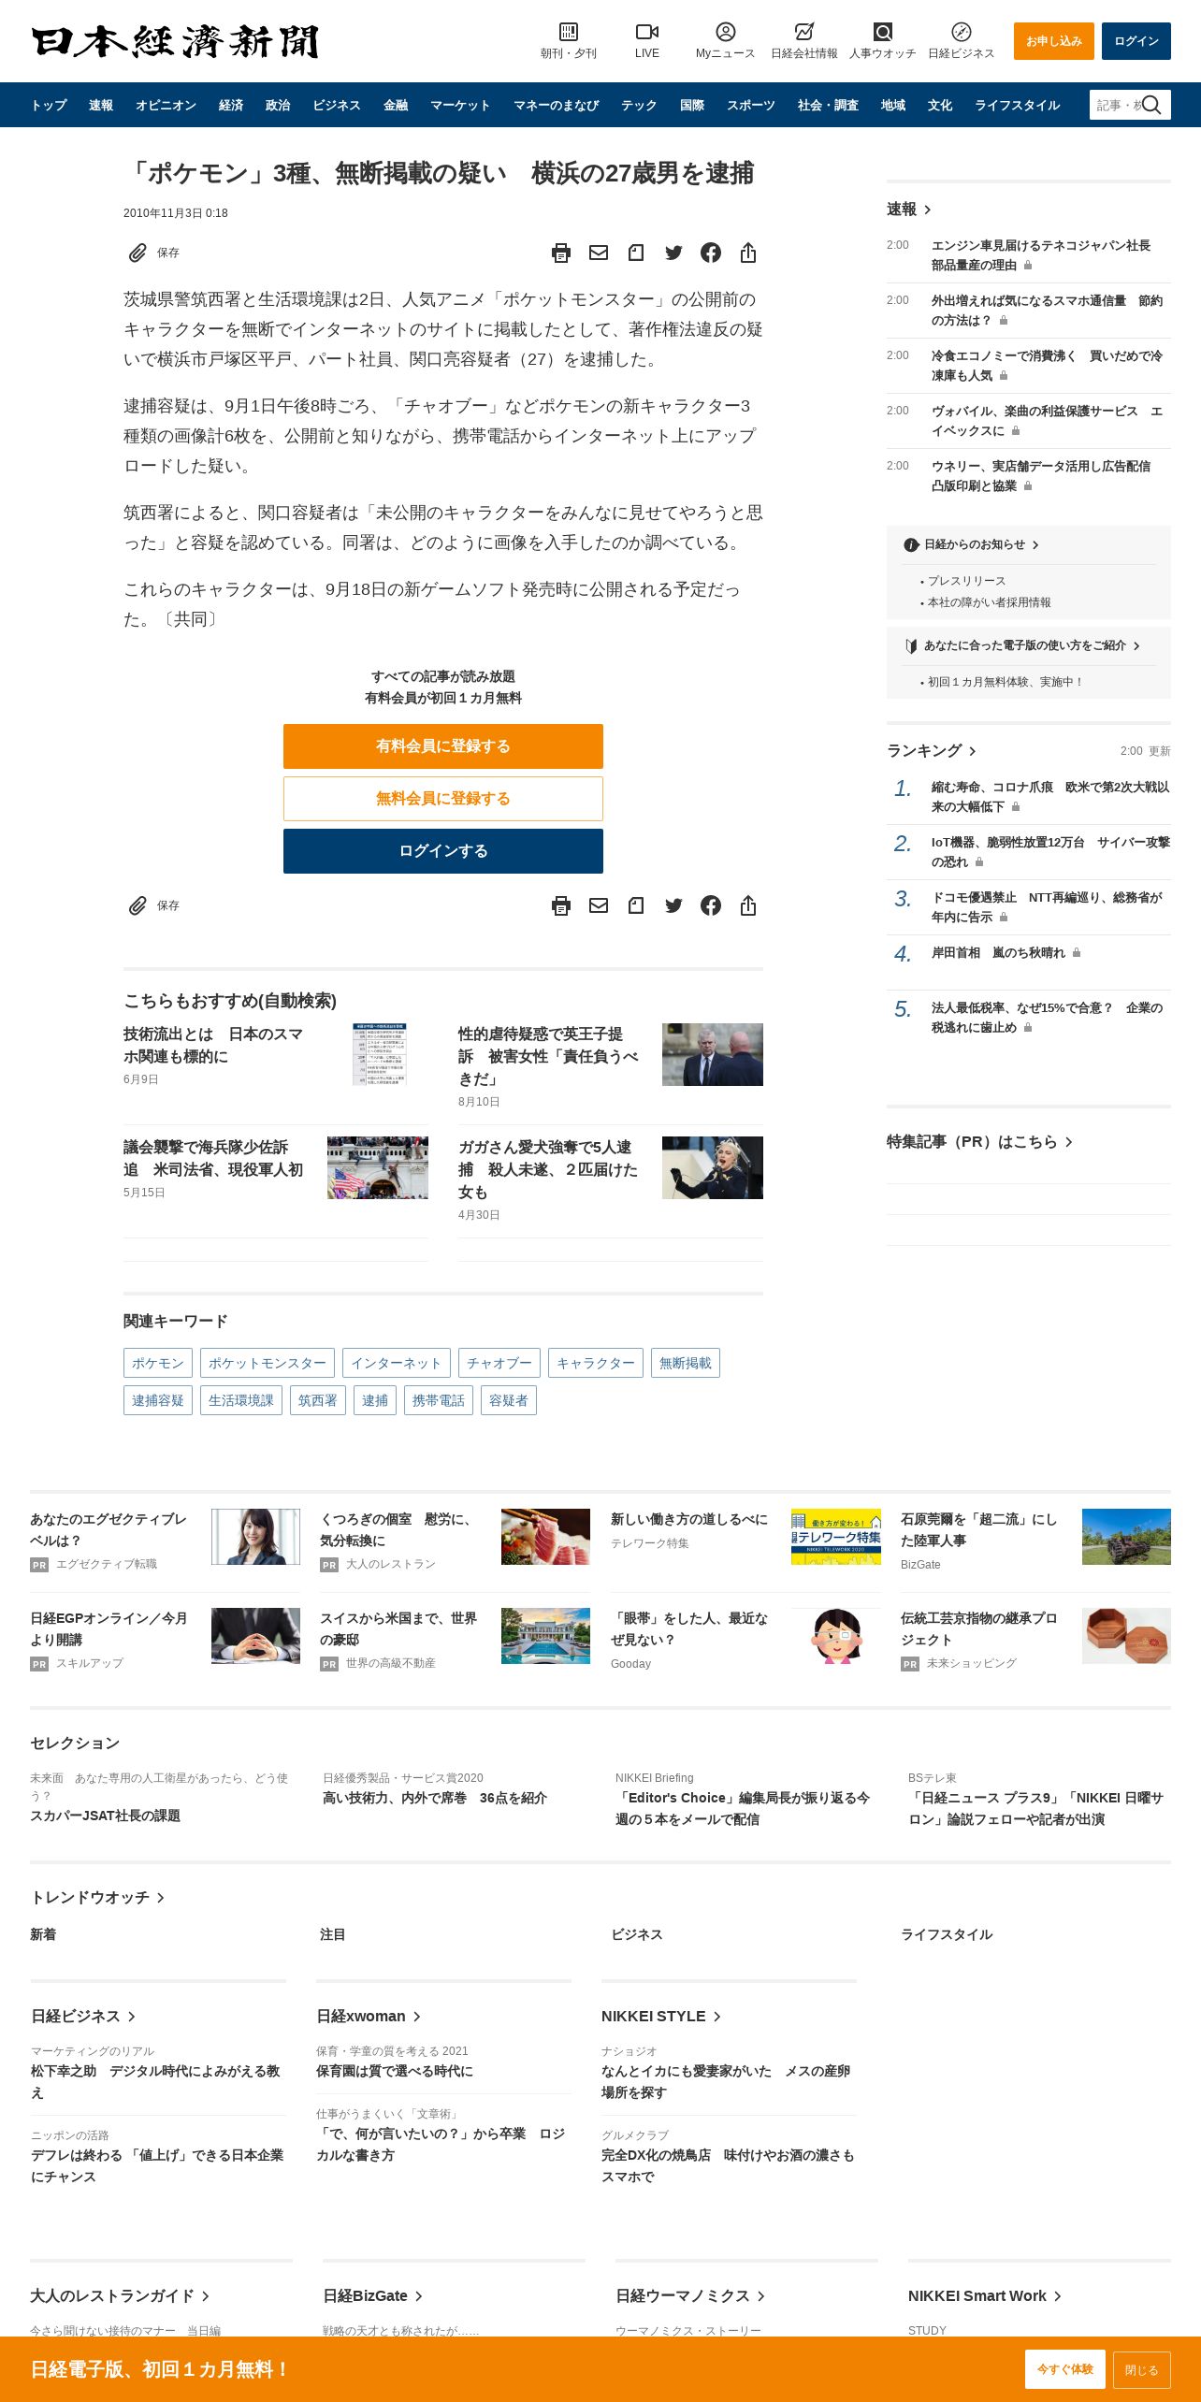Viewport: 1201px width, 2402px height.
Task: Expand the ランキング heading
Action: [x=932, y=750]
